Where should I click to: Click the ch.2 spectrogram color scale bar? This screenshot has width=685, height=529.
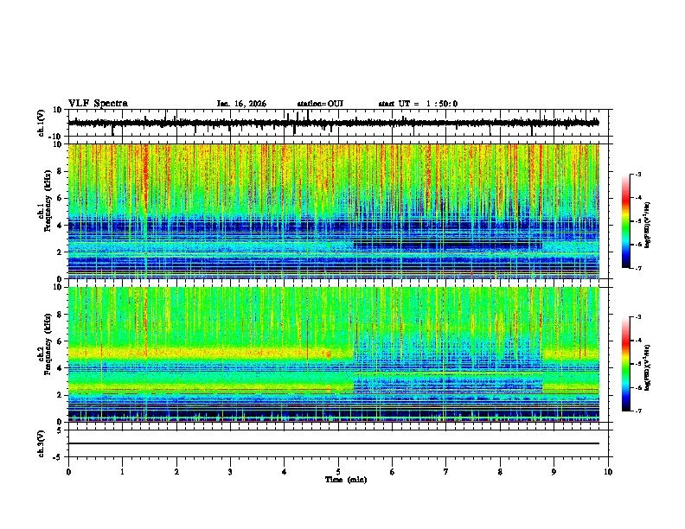[626, 364]
